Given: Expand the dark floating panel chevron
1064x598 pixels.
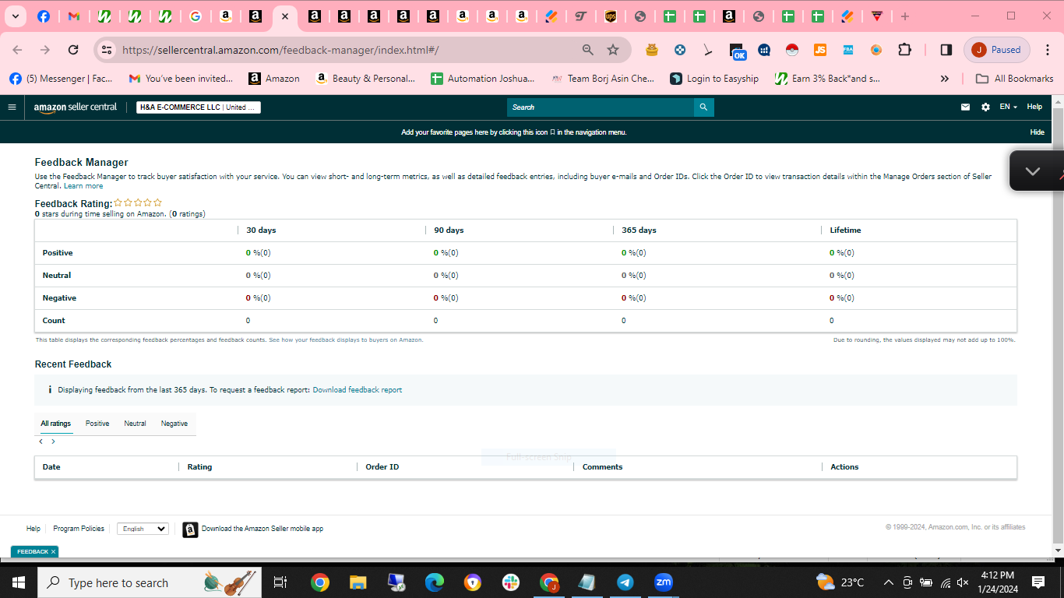Looking at the screenshot, I should pyautogui.click(x=1033, y=171).
